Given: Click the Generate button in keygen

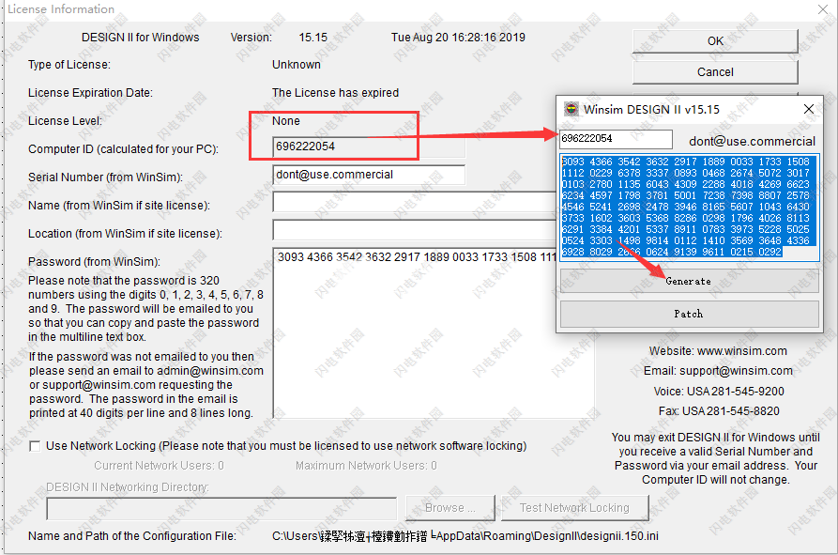Looking at the screenshot, I should click(x=689, y=281).
